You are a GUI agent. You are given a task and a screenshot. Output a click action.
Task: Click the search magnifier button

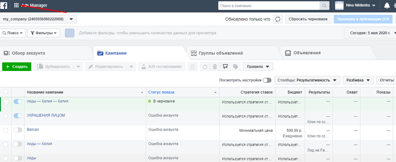point(324,6)
